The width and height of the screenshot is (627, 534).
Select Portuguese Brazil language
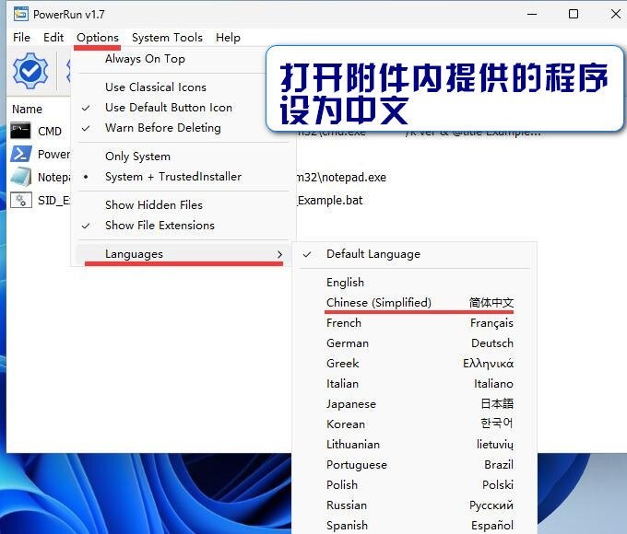[414, 465]
